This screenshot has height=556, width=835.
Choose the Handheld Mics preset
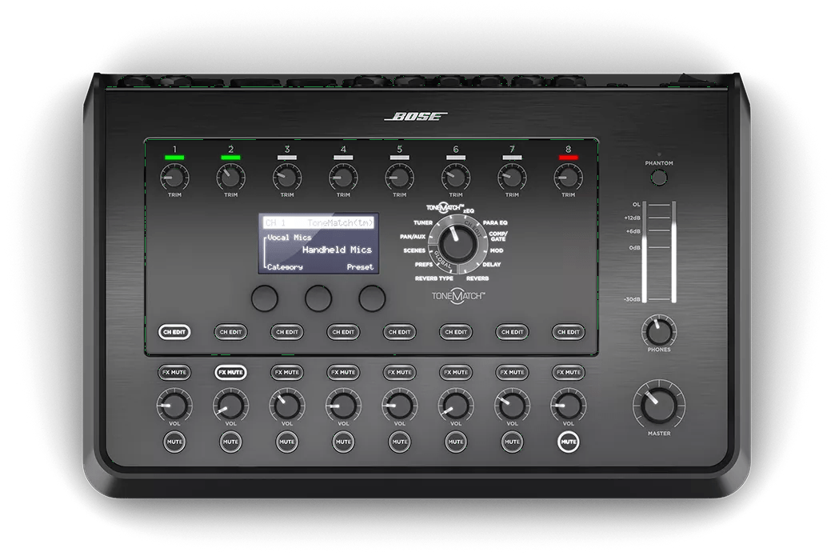coord(336,249)
